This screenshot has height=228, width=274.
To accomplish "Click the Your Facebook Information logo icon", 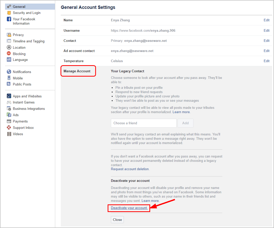I will point(9,19).
